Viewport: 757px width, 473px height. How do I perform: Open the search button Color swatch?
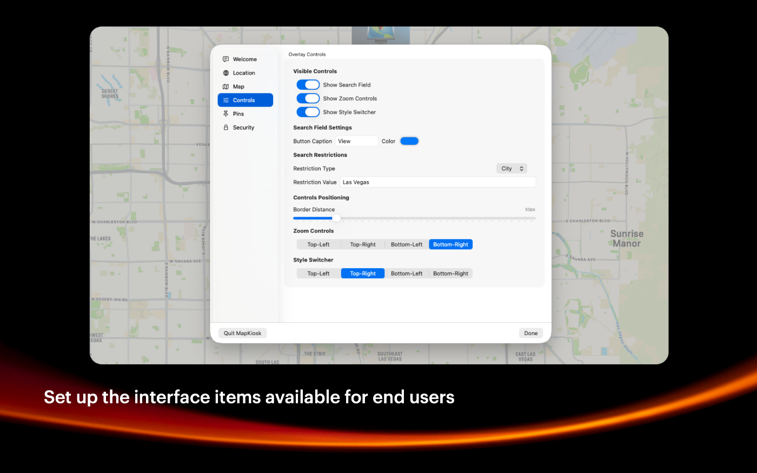[409, 141]
